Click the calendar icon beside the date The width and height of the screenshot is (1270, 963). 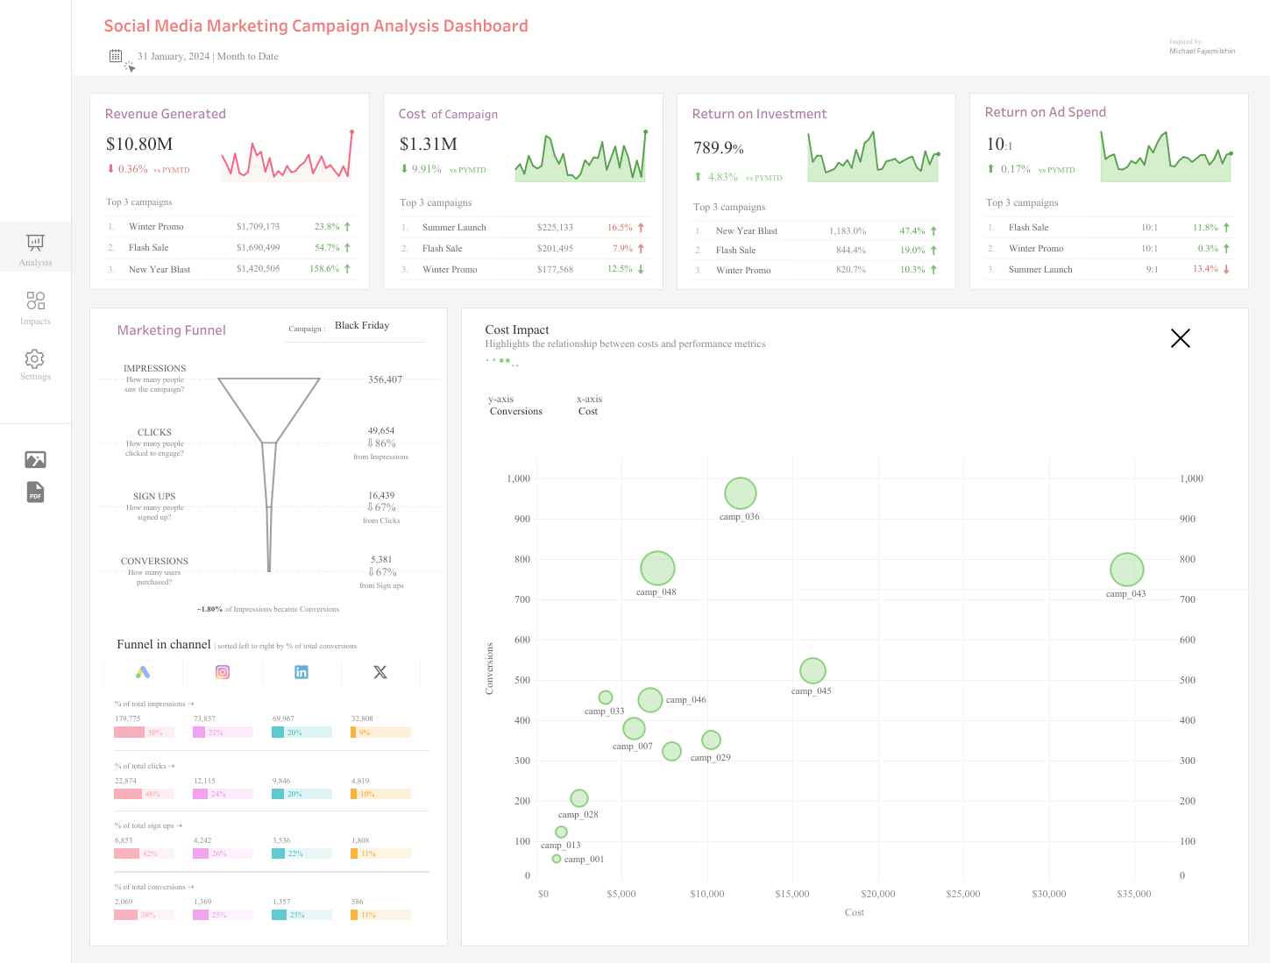coord(115,55)
